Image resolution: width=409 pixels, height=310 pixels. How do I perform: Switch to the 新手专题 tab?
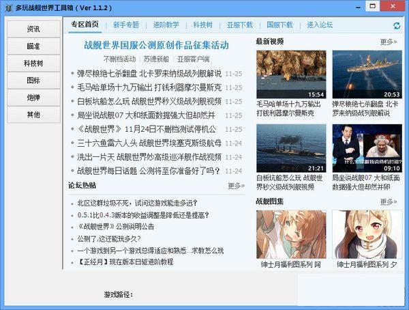click(125, 25)
